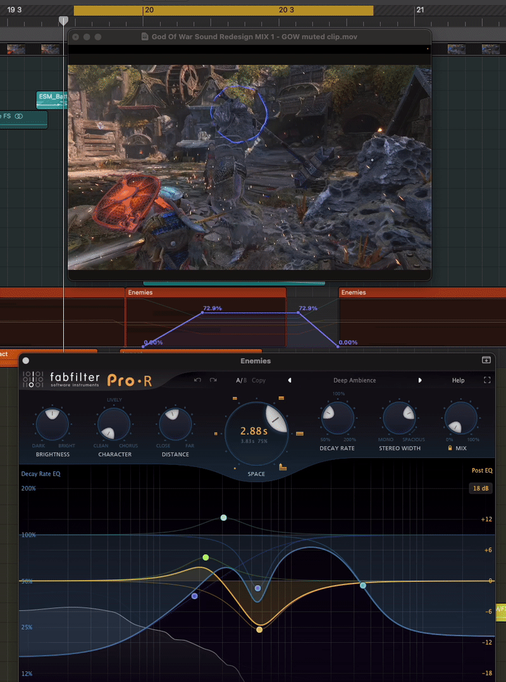Click the ESM_Batt audio clip
This screenshot has height=682, width=506.
[52, 100]
